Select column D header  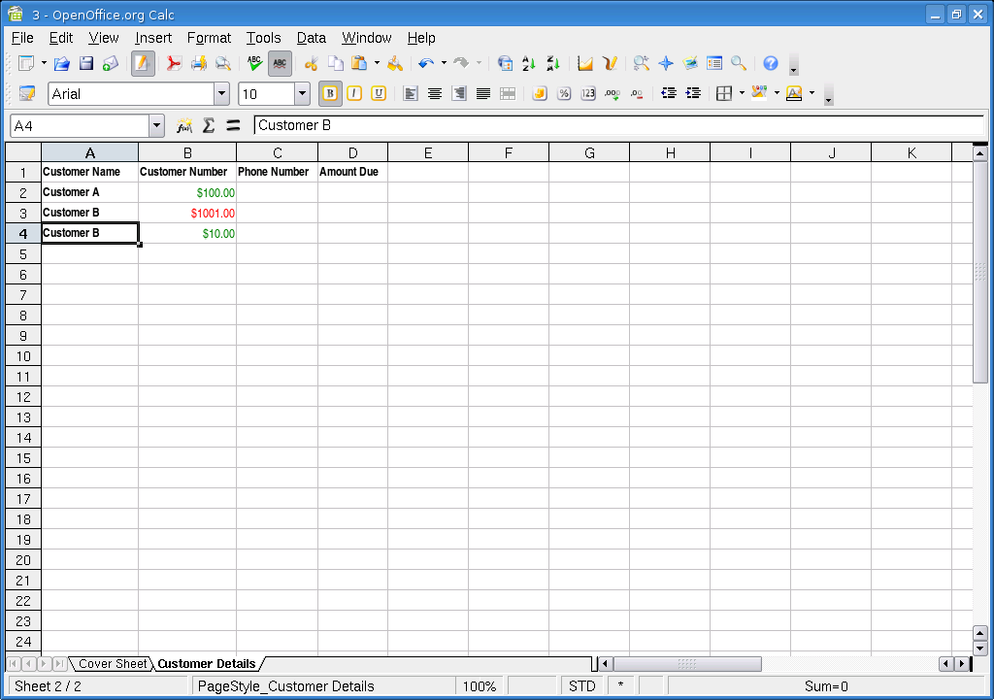pyautogui.click(x=352, y=152)
